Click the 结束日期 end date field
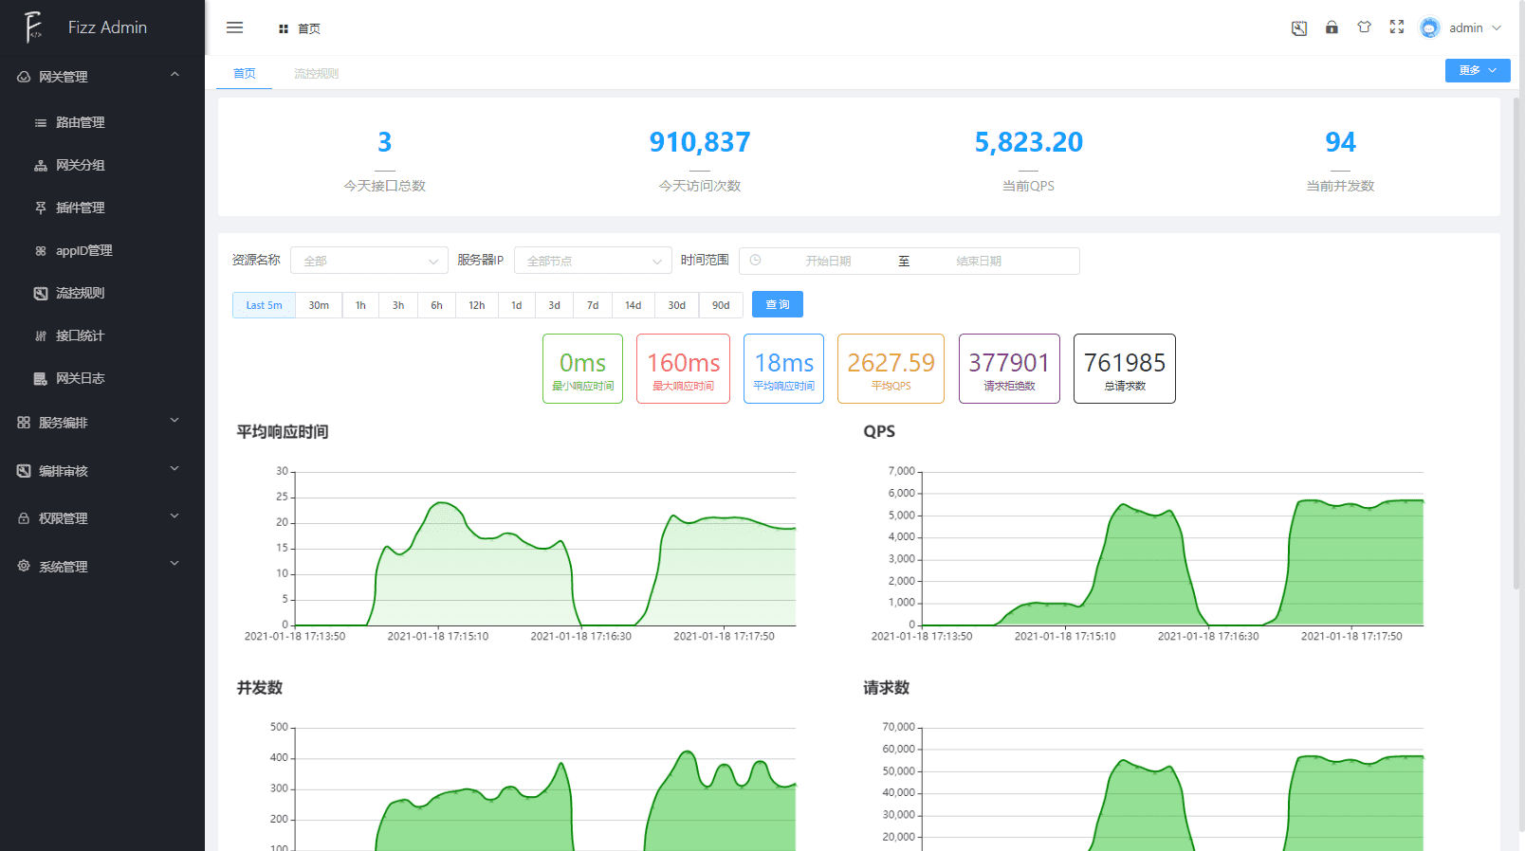This screenshot has width=1525, height=851. tap(979, 261)
